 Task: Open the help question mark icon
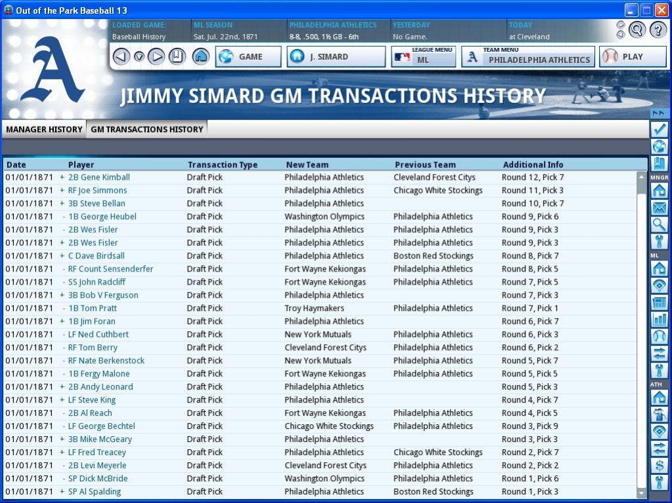point(658,30)
